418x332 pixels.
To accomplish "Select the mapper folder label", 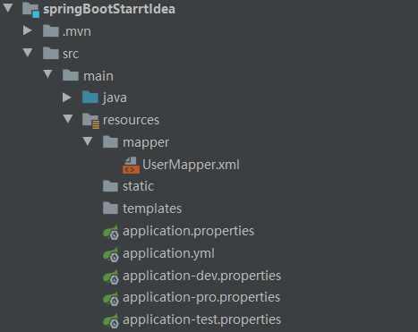I will (x=146, y=143).
